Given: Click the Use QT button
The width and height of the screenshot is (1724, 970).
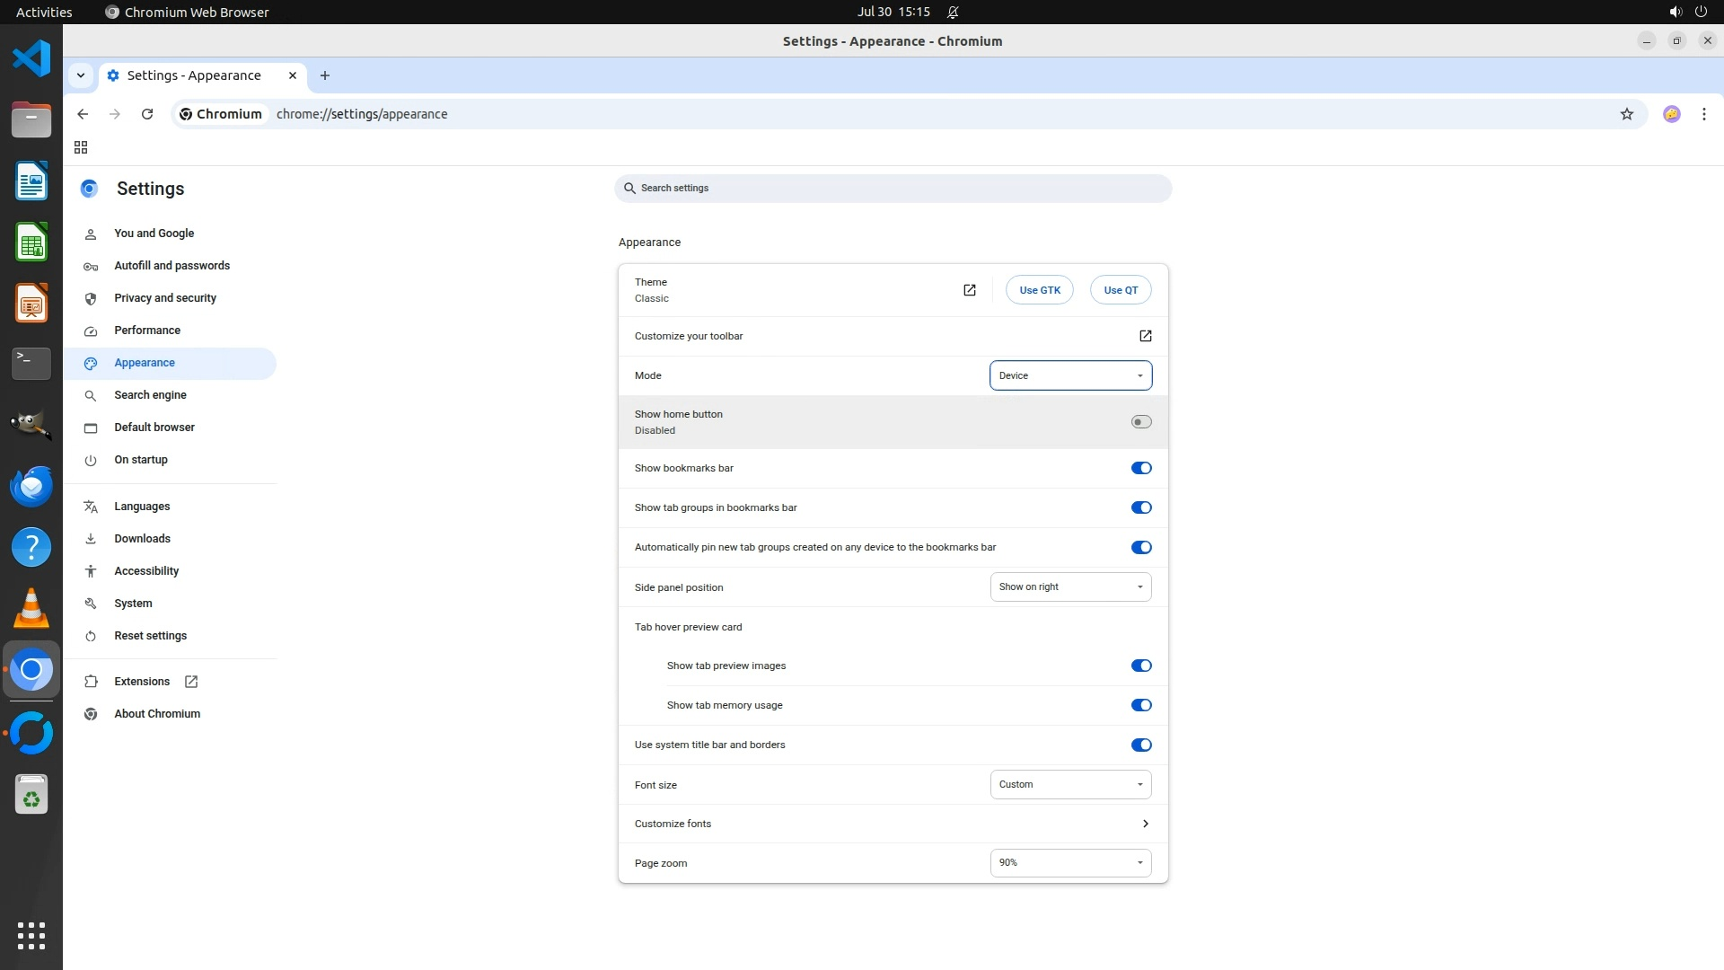Looking at the screenshot, I should [1120, 290].
